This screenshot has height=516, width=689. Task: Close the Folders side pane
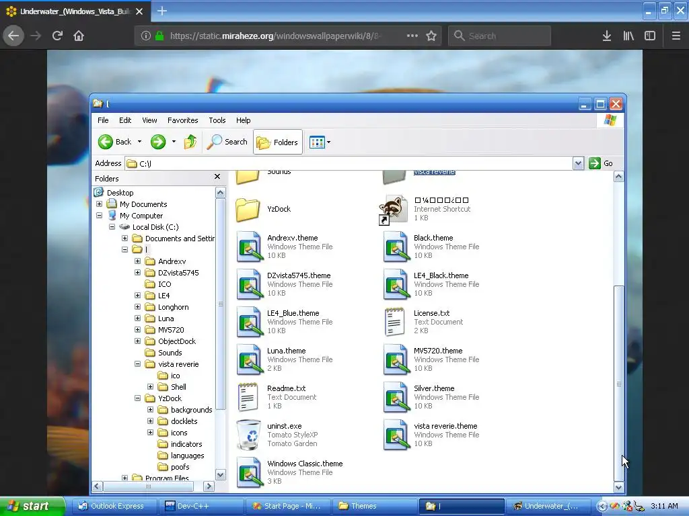(x=217, y=177)
